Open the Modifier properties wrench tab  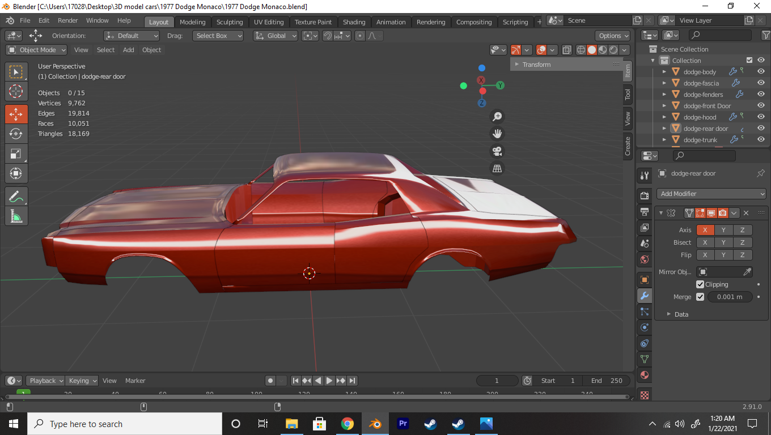pos(645,296)
